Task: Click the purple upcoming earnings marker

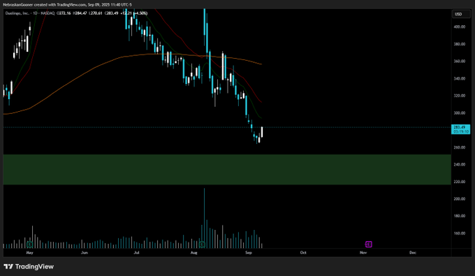Action: coord(369,244)
